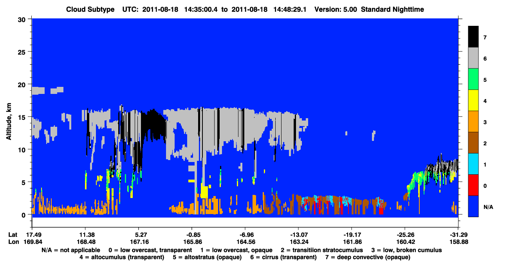Screen dimensions: 509x261
Task: Click legend text '4 = altocumulus (transparent)'
Action: tap(122, 257)
